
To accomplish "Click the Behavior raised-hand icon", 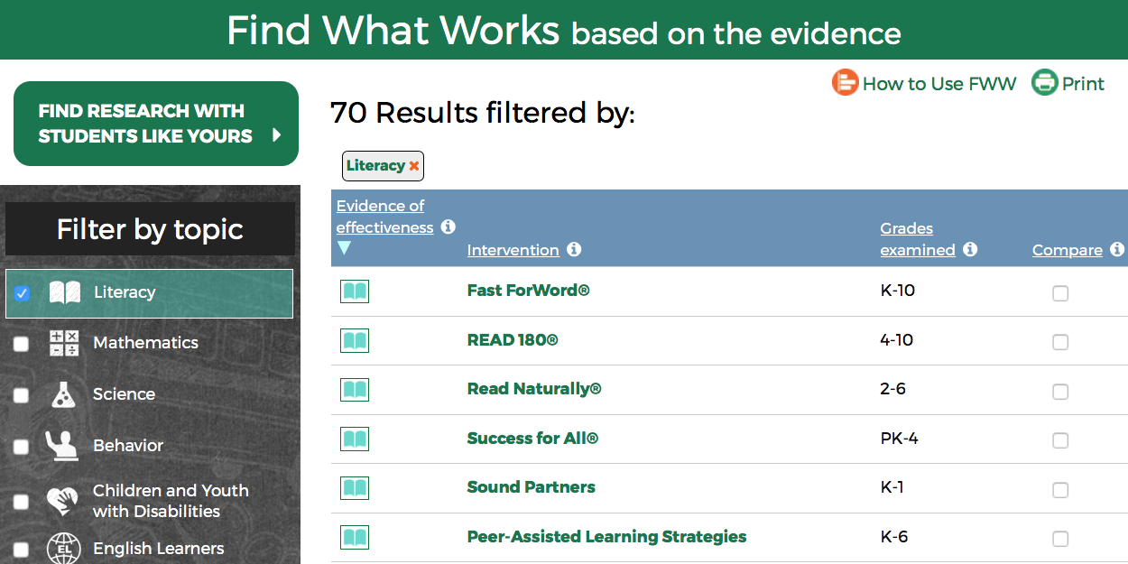I will [61, 445].
